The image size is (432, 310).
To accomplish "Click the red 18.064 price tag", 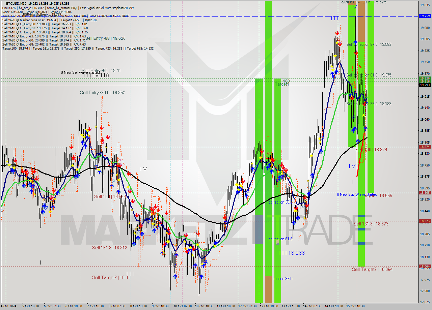I will tap(424, 266).
